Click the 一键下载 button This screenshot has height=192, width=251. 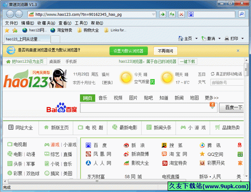(188, 61)
